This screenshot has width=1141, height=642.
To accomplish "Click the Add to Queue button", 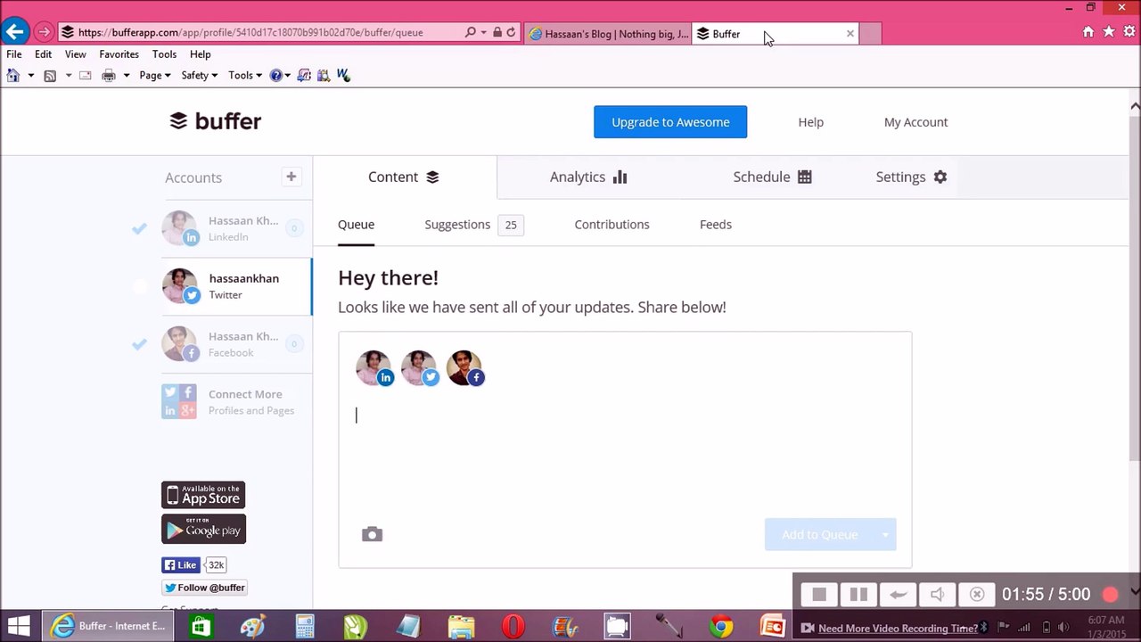I will click(x=820, y=534).
